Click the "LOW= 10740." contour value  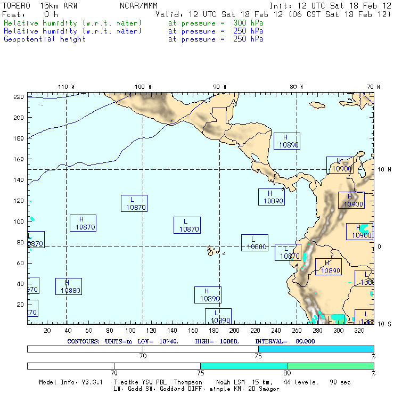pyautogui.click(x=158, y=341)
